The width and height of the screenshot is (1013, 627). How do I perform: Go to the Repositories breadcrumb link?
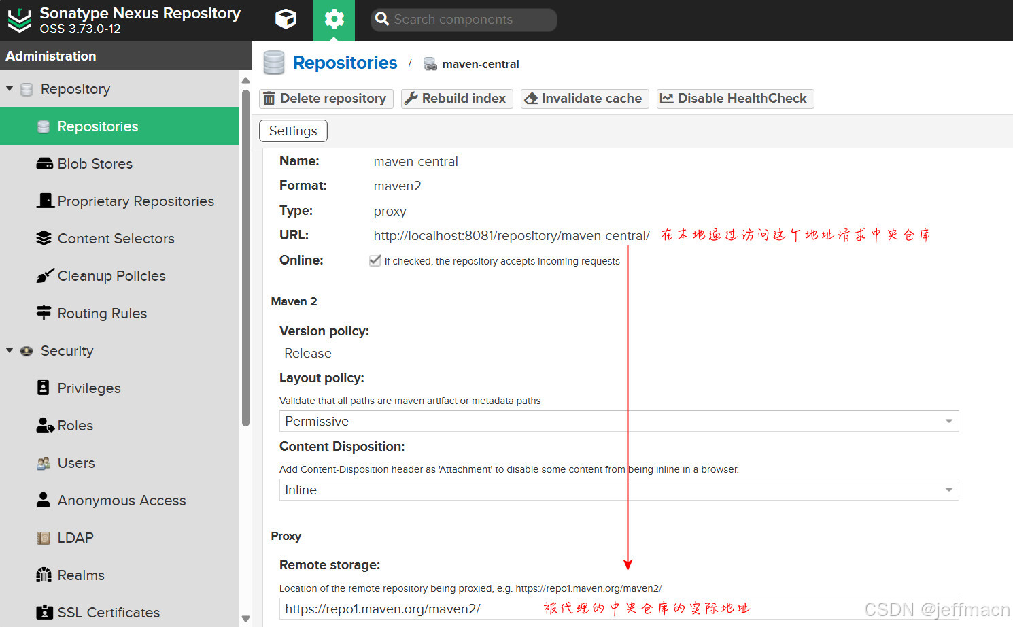click(345, 63)
